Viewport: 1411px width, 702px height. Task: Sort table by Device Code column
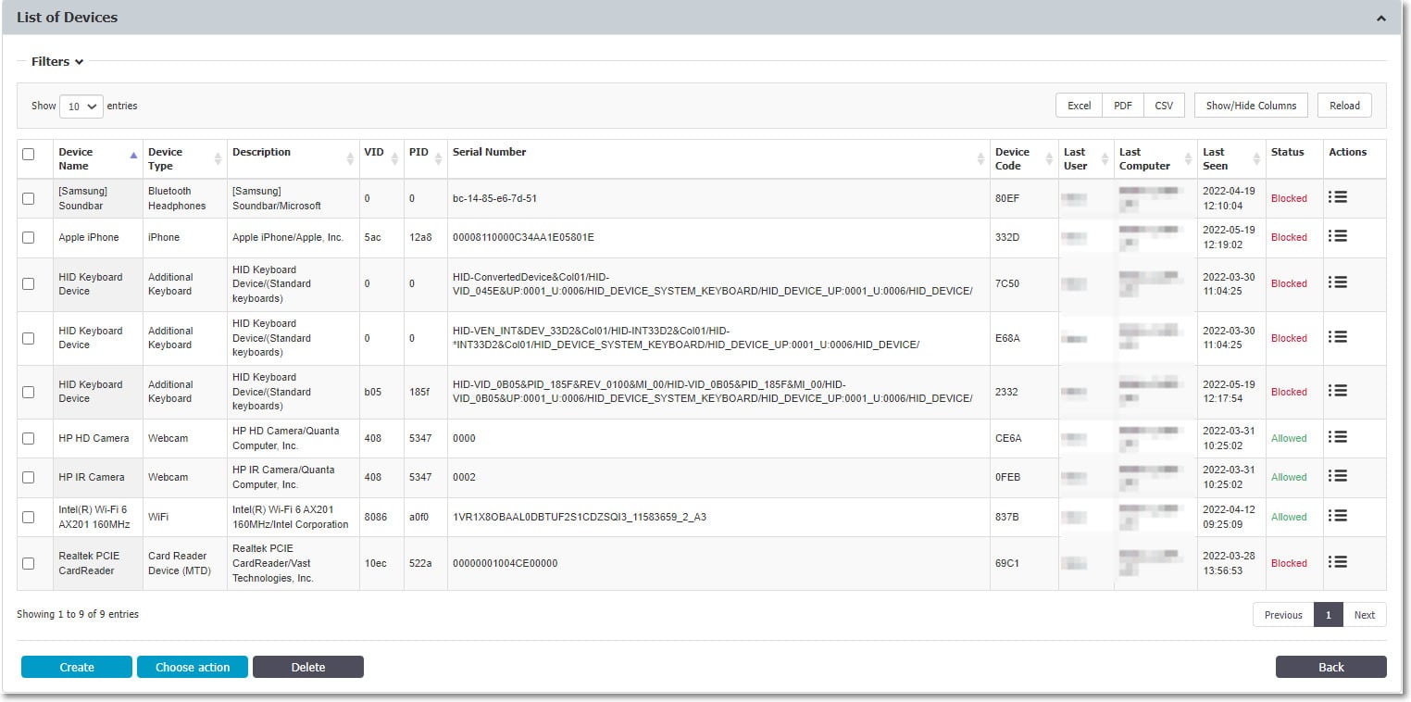1024,159
